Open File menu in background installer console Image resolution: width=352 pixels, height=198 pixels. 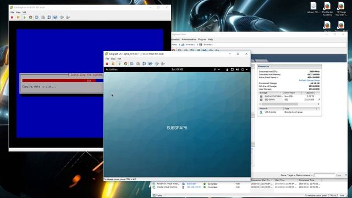click(x=12, y=12)
